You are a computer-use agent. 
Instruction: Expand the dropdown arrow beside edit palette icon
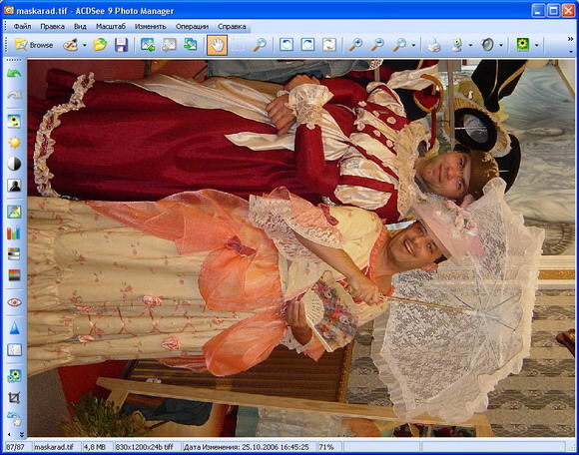coord(85,45)
